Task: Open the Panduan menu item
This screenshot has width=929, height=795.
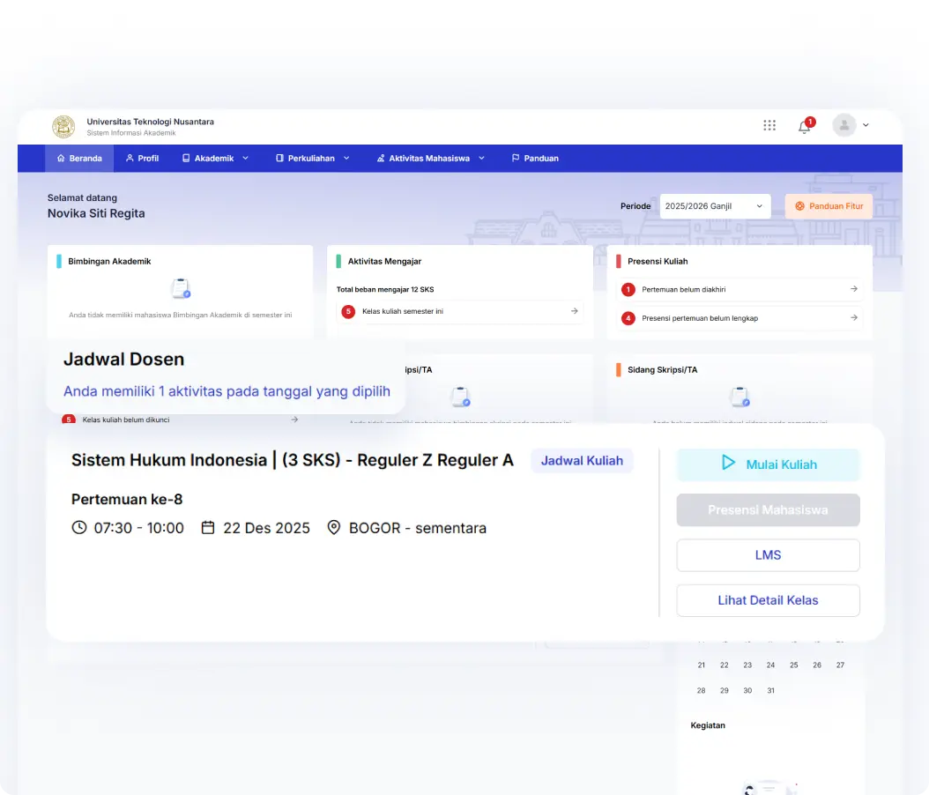Action: [x=535, y=159]
